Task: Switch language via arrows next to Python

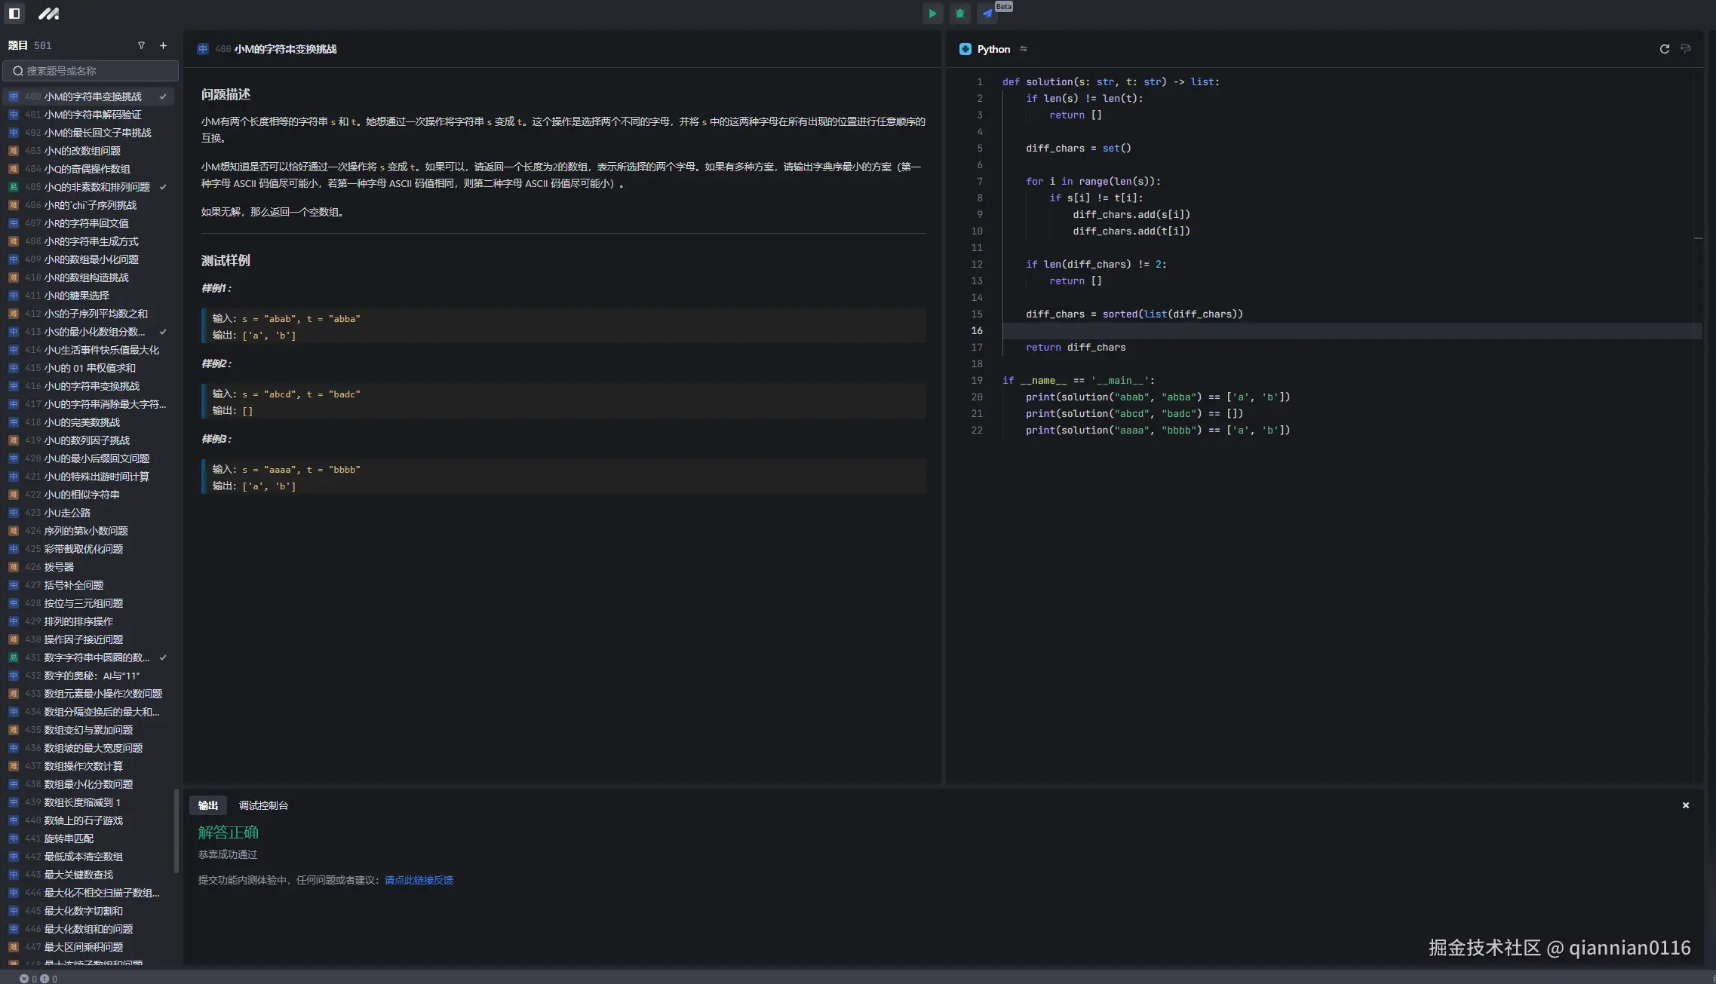Action: (1024, 49)
